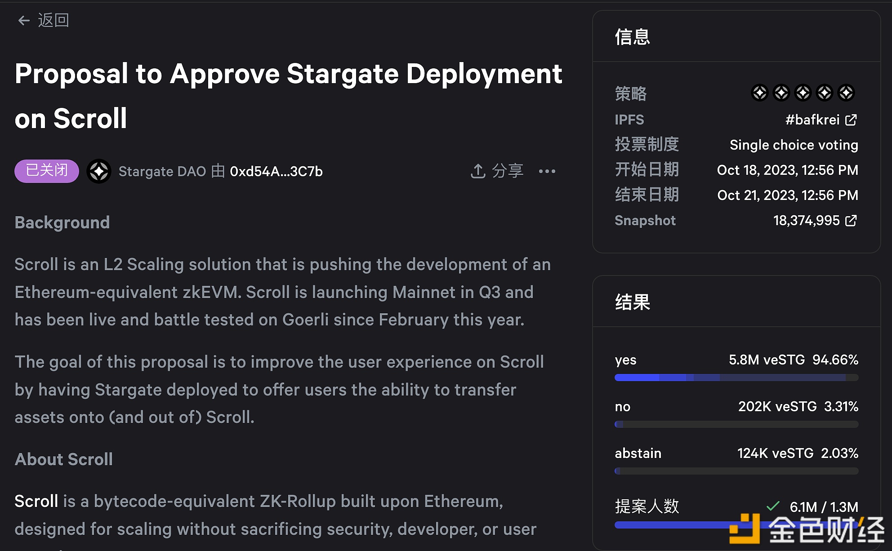This screenshot has width=892, height=551.
Task: Click 返回 to go back
Action: [x=53, y=20]
